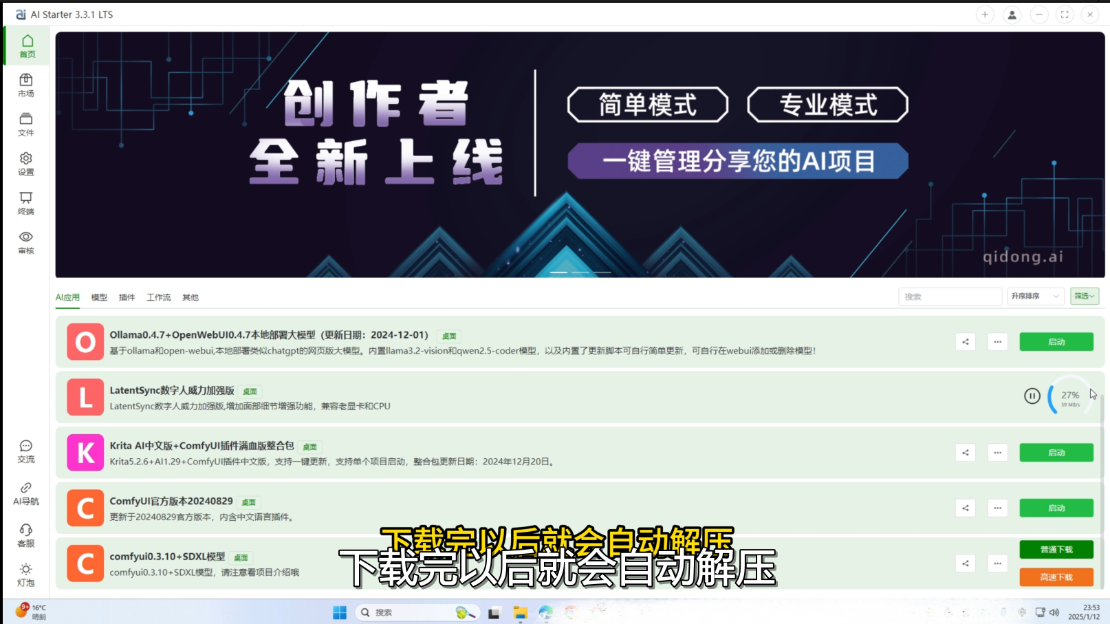Click the 简单模式 banner button
Screen dimensions: 1110x624
(648, 105)
